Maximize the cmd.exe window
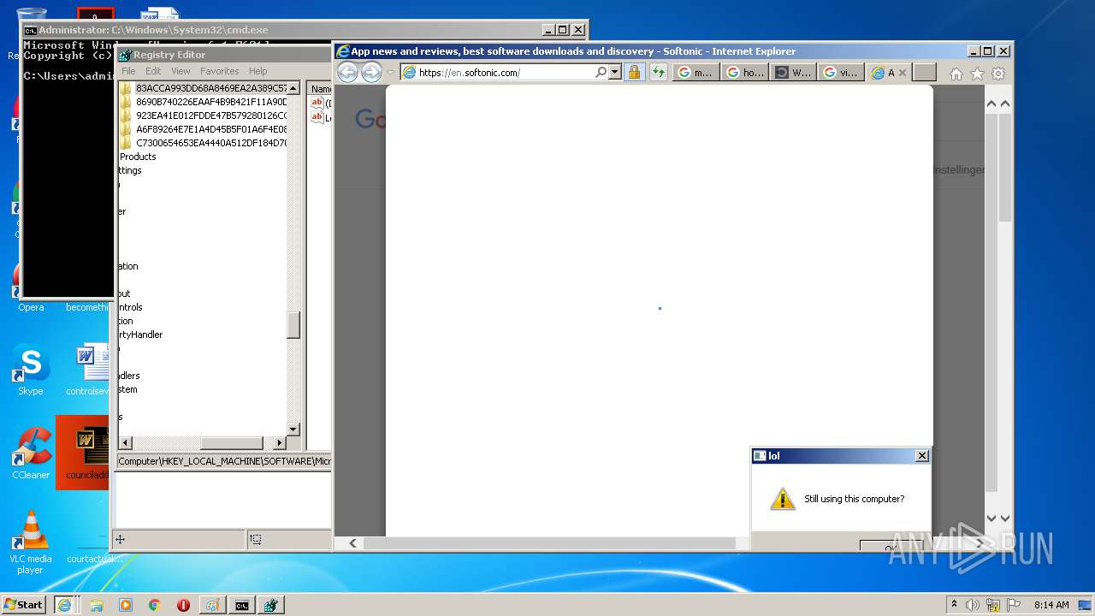This screenshot has height=616, width=1095. [563, 30]
